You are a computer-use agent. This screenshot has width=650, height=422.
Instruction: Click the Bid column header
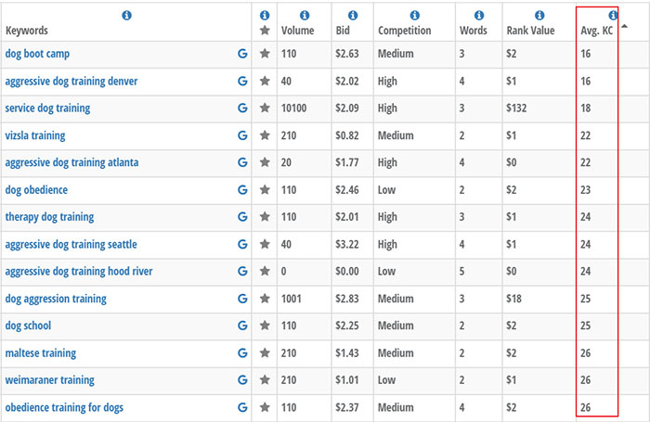344,31
